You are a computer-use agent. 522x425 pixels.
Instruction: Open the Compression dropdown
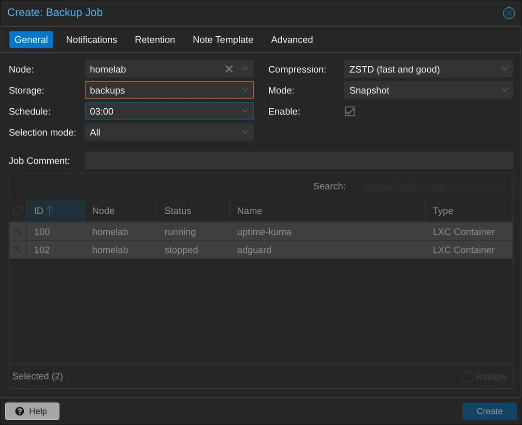pyautogui.click(x=428, y=69)
